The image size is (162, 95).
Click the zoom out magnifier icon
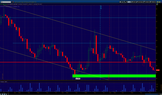(5, 94)
